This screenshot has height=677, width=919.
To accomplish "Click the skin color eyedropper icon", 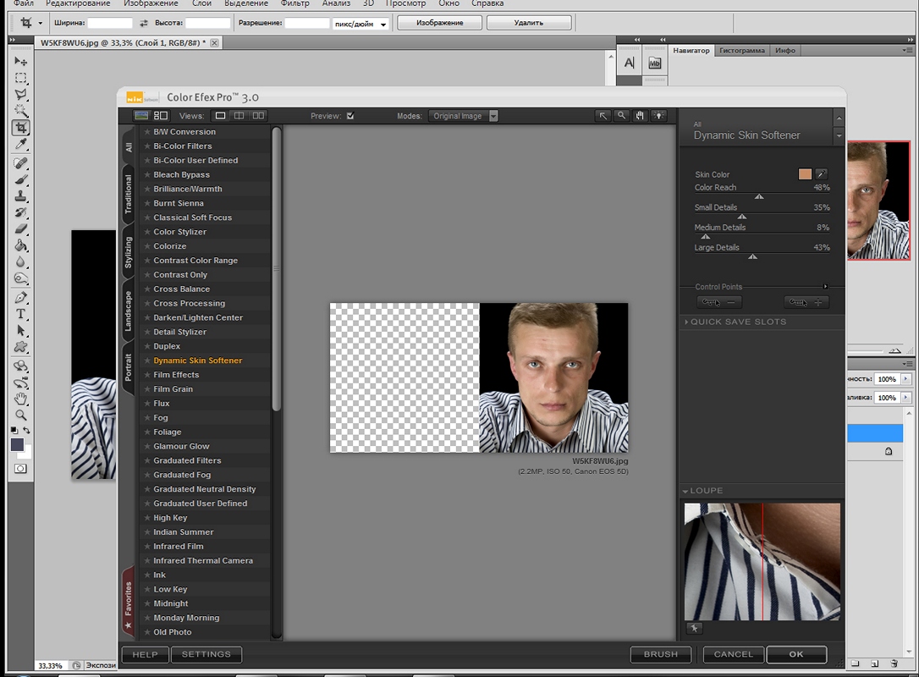I will click(821, 174).
